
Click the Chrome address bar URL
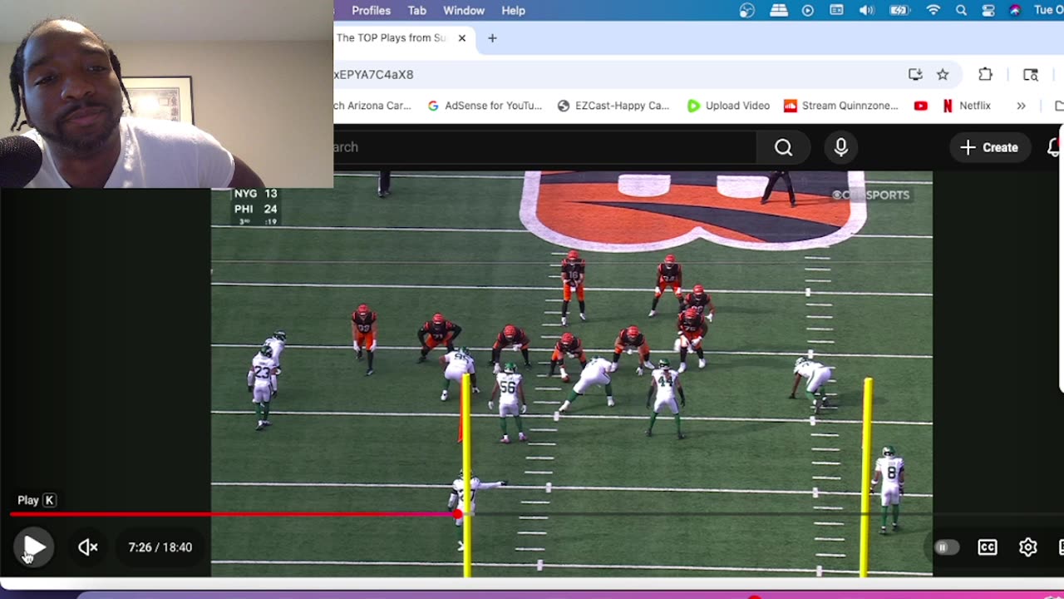(x=374, y=75)
